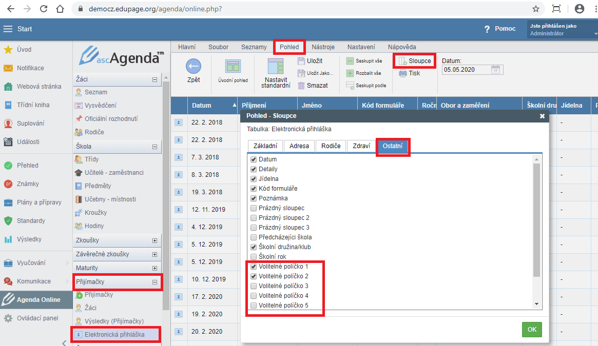Uncheck the Jídelna column checkbox
Screen dimensions: 598x346
(x=254, y=179)
